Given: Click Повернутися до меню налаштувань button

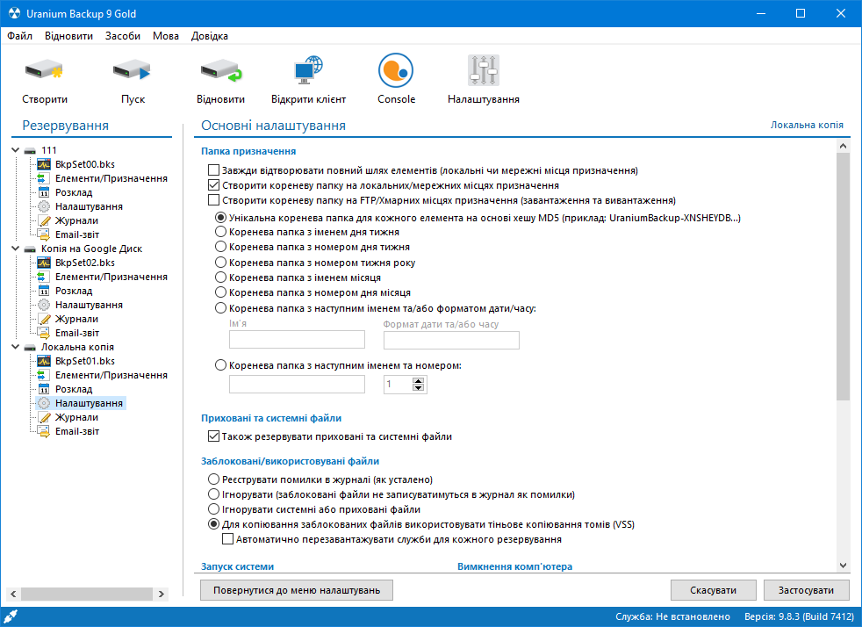Looking at the screenshot, I should [297, 590].
